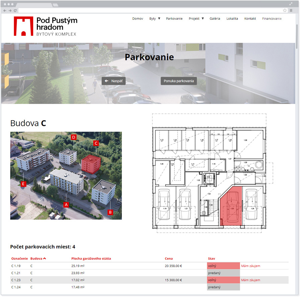Open the Ponuka parkovania button

pyautogui.click(x=179, y=81)
